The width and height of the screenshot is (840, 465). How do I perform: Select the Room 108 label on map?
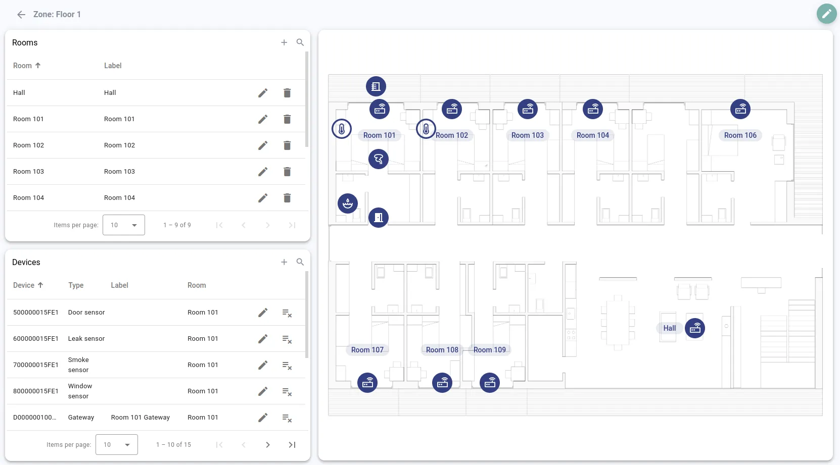(442, 350)
